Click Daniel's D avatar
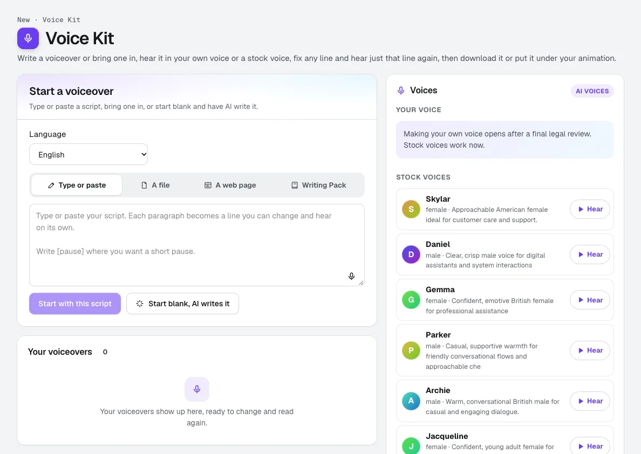The width and height of the screenshot is (641, 454). point(411,254)
